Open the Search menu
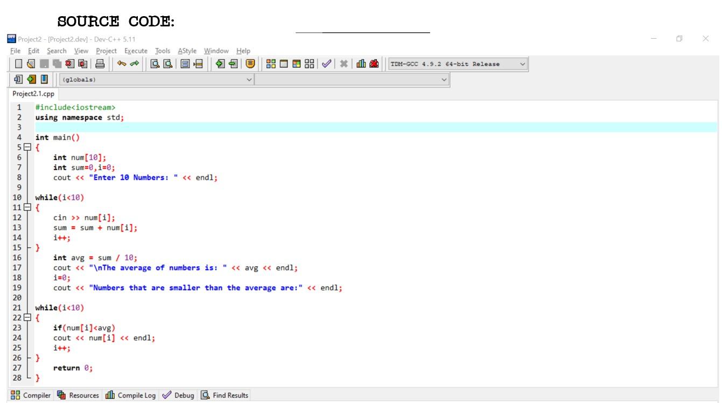This screenshot has width=722, height=403. click(x=57, y=51)
